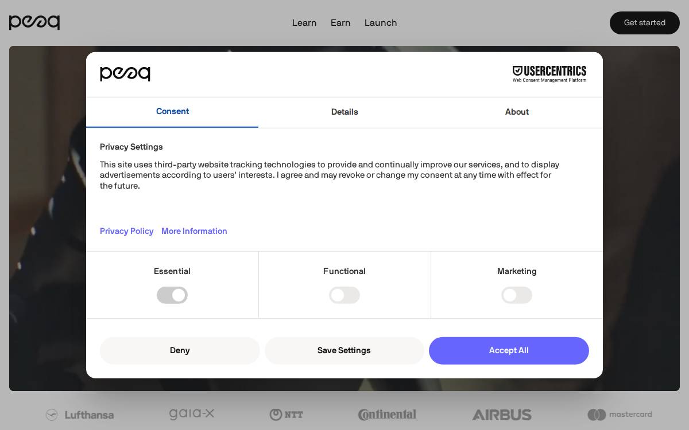Click the Get started button
Image resolution: width=689 pixels, height=430 pixels.
click(645, 23)
